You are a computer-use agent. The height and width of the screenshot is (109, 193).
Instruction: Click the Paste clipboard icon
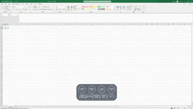coord(3,8)
